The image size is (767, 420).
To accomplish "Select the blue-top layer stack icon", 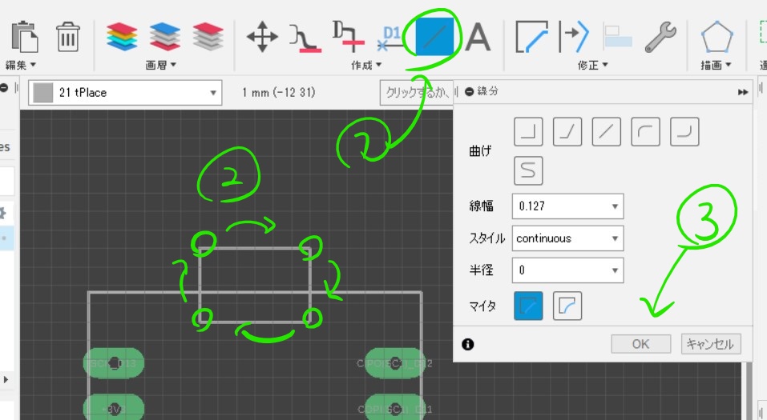I will 165,37.
